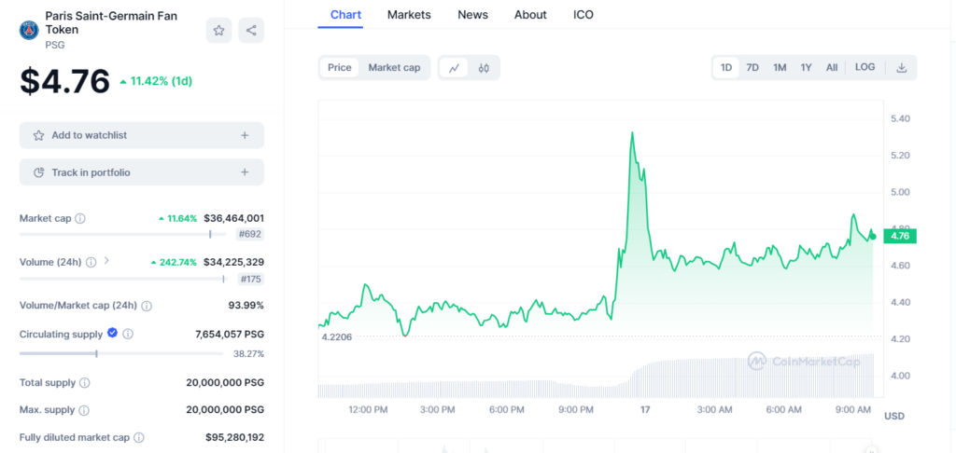Click the Circulating supply progress bar
Screen dimensions: 956x453
point(122,353)
